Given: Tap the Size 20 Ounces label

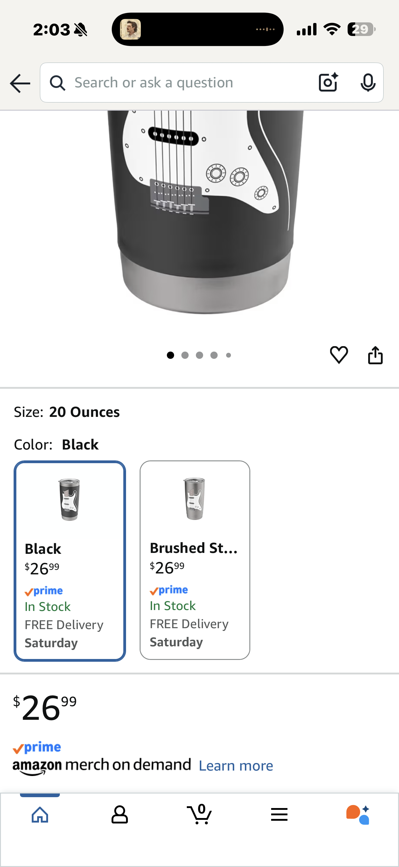Looking at the screenshot, I should click(66, 412).
